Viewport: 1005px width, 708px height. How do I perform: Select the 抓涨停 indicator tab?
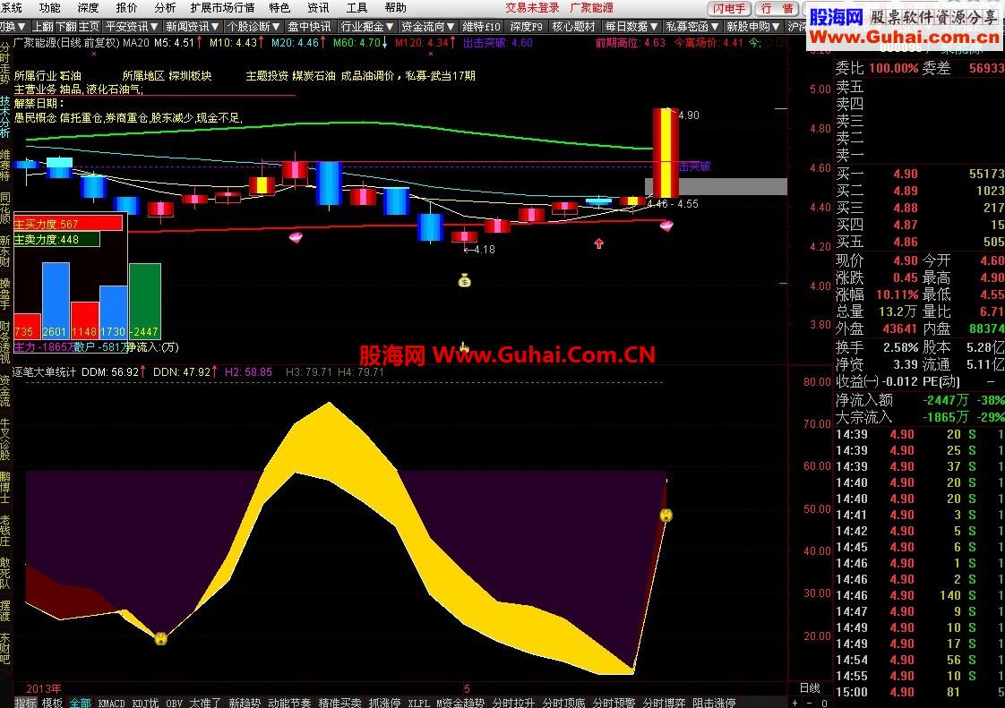coord(385,703)
